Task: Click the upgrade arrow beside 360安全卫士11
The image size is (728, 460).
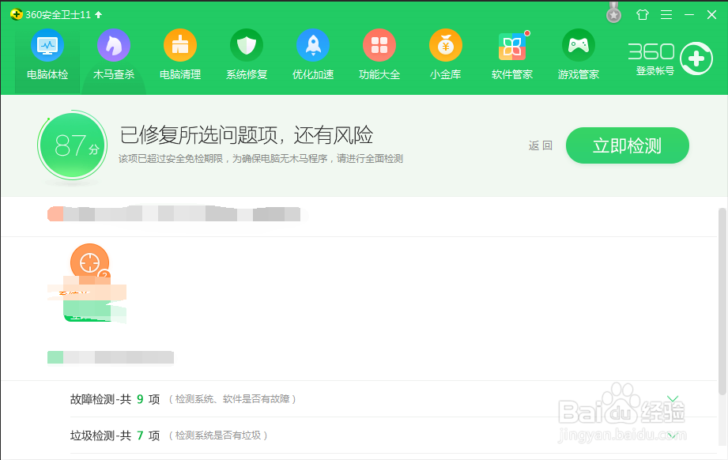Action: 99,15
